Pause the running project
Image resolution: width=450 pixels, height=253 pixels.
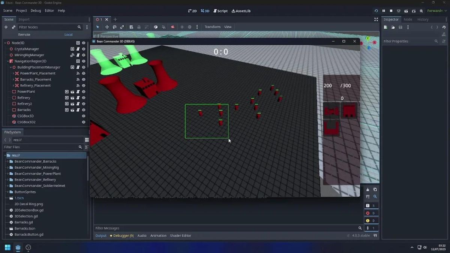tap(384, 11)
